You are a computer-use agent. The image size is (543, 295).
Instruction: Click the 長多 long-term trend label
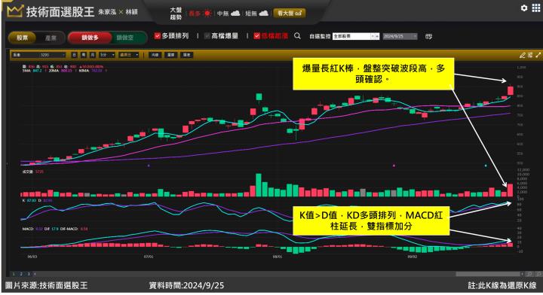pos(195,14)
